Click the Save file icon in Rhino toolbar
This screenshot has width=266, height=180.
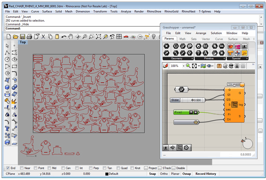click(x=23, y=37)
